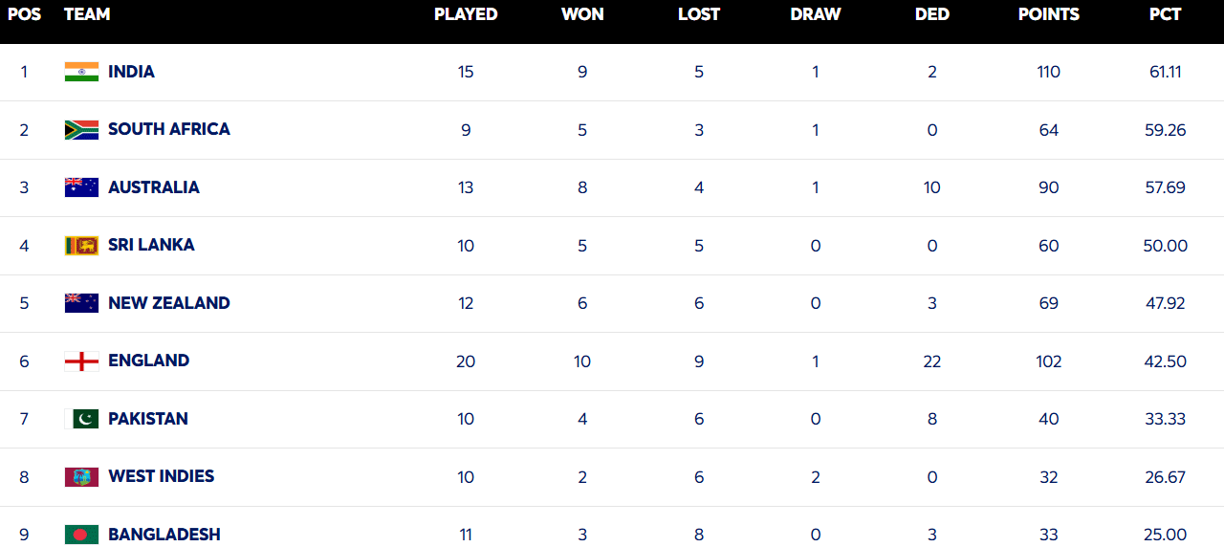
Task: Open the NEW ZEALAND team link
Action: coord(168,303)
